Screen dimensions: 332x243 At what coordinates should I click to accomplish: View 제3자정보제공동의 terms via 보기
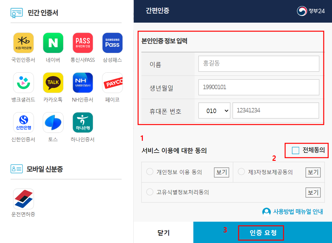point(313,172)
